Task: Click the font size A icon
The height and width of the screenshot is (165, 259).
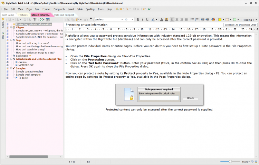Action: pyautogui.click(x=153, y=20)
